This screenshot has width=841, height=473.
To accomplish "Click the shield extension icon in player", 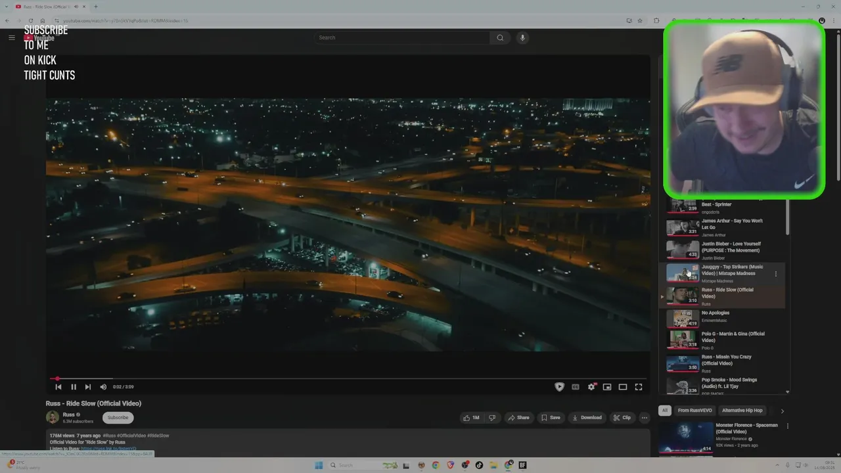I will (559, 387).
